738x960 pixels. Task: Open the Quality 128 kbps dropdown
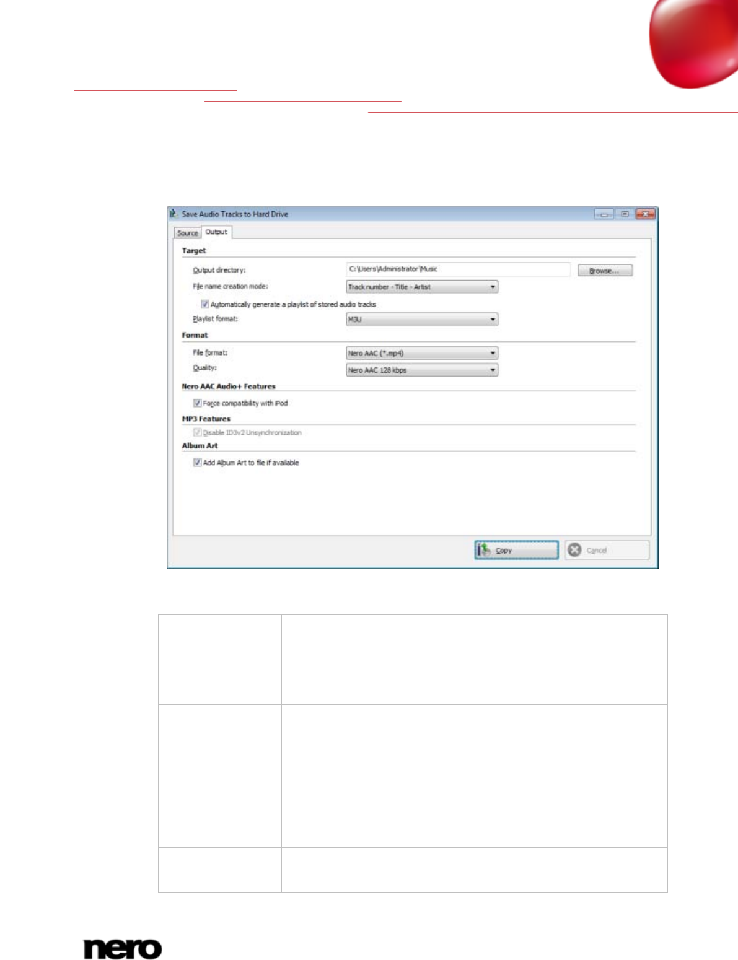pos(421,370)
